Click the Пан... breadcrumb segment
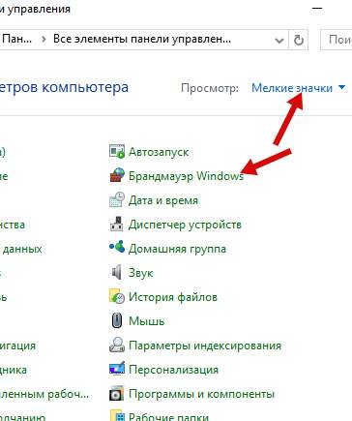The height and width of the screenshot is (421, 352). tap(16, 39)
